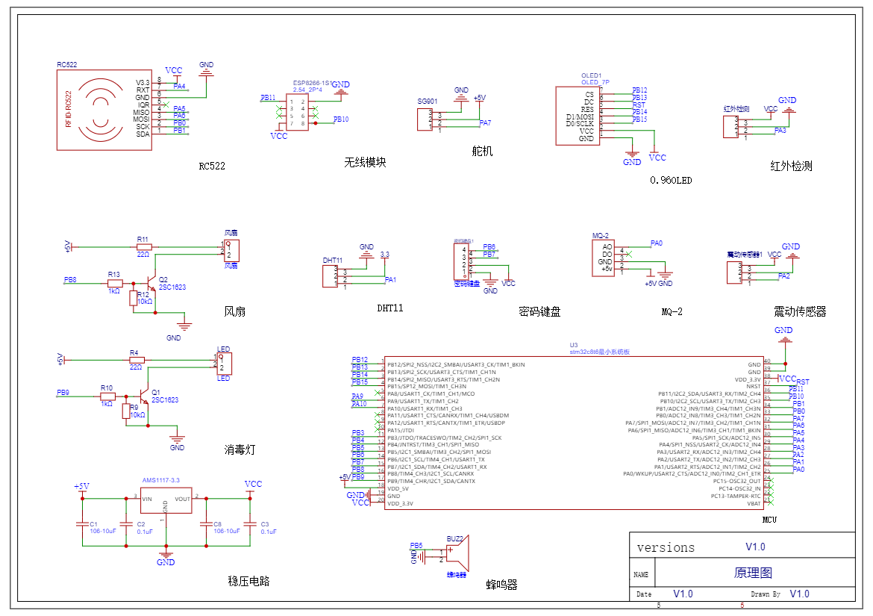This screenshot has height=616, width=873.
Task: Click the 原理图 name in title block
Action: [x=753, y=573]
